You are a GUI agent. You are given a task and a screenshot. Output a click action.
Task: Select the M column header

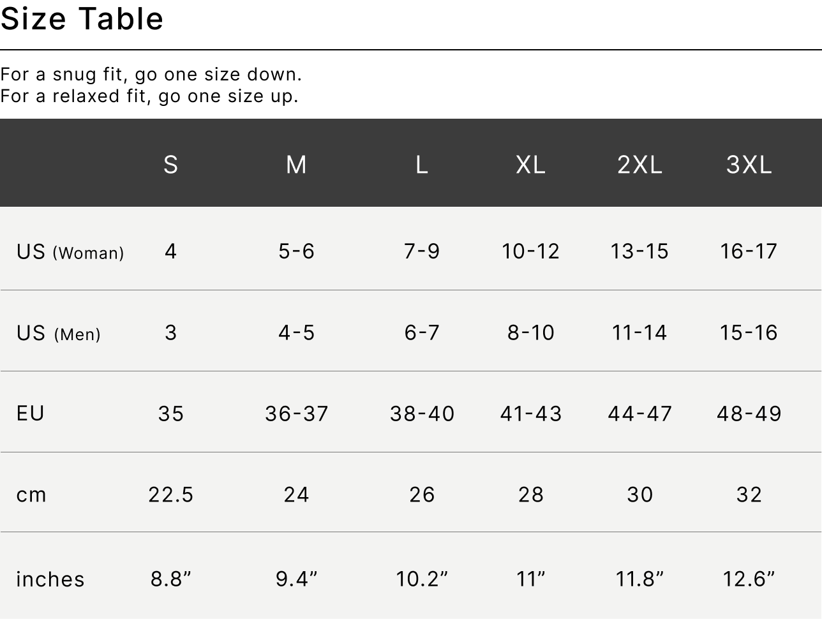(296, 165)
